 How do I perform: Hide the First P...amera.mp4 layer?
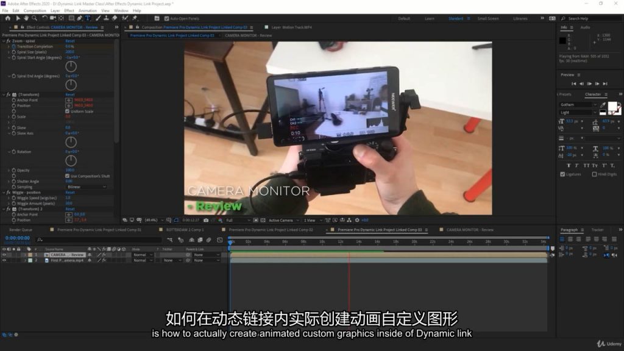[4, 260]
